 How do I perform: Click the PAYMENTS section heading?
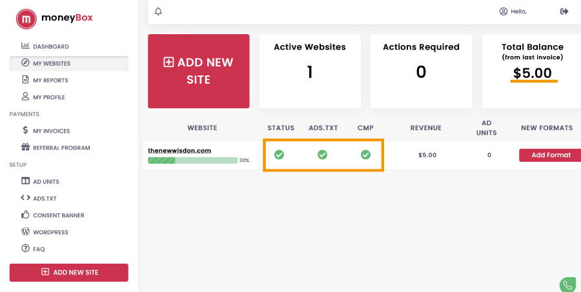[24, 114]
